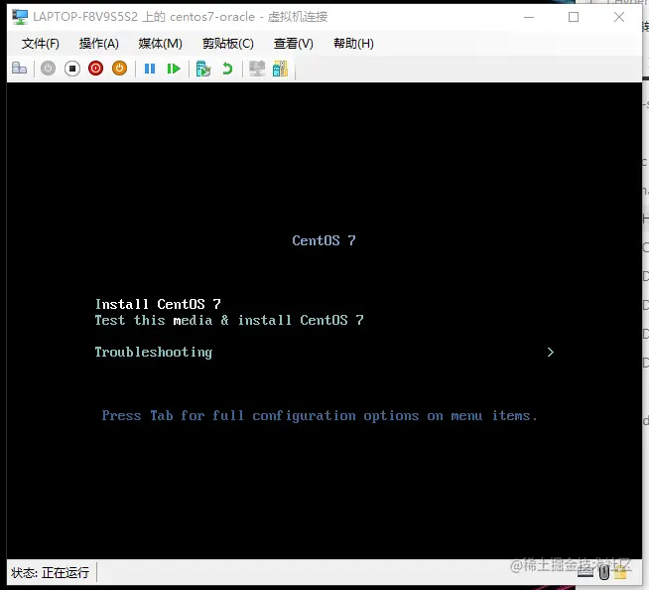Viewport: 649px width, 590px height.
Task: Open the 文件(F) menu
Action: [x=40, y=44]
